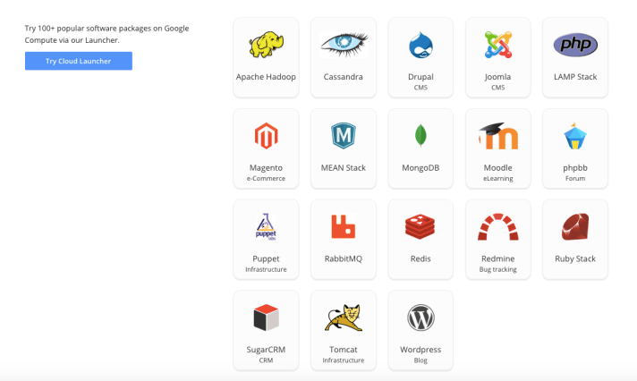Click the LAMP Stack label
Screen dimensions: 637x381
pyautogui.click(x=575, y=77)
